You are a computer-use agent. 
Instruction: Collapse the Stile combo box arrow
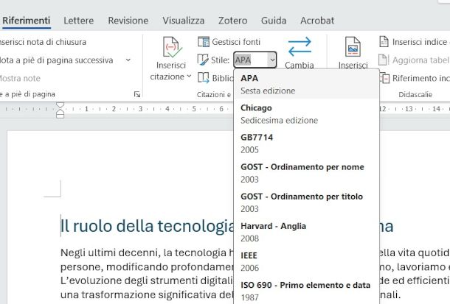272,60
